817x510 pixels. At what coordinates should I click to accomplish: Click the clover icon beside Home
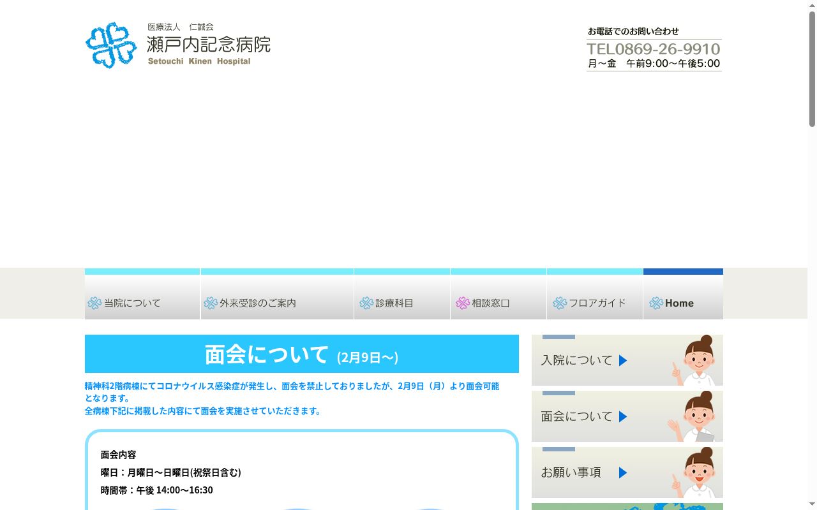(656, 303)
